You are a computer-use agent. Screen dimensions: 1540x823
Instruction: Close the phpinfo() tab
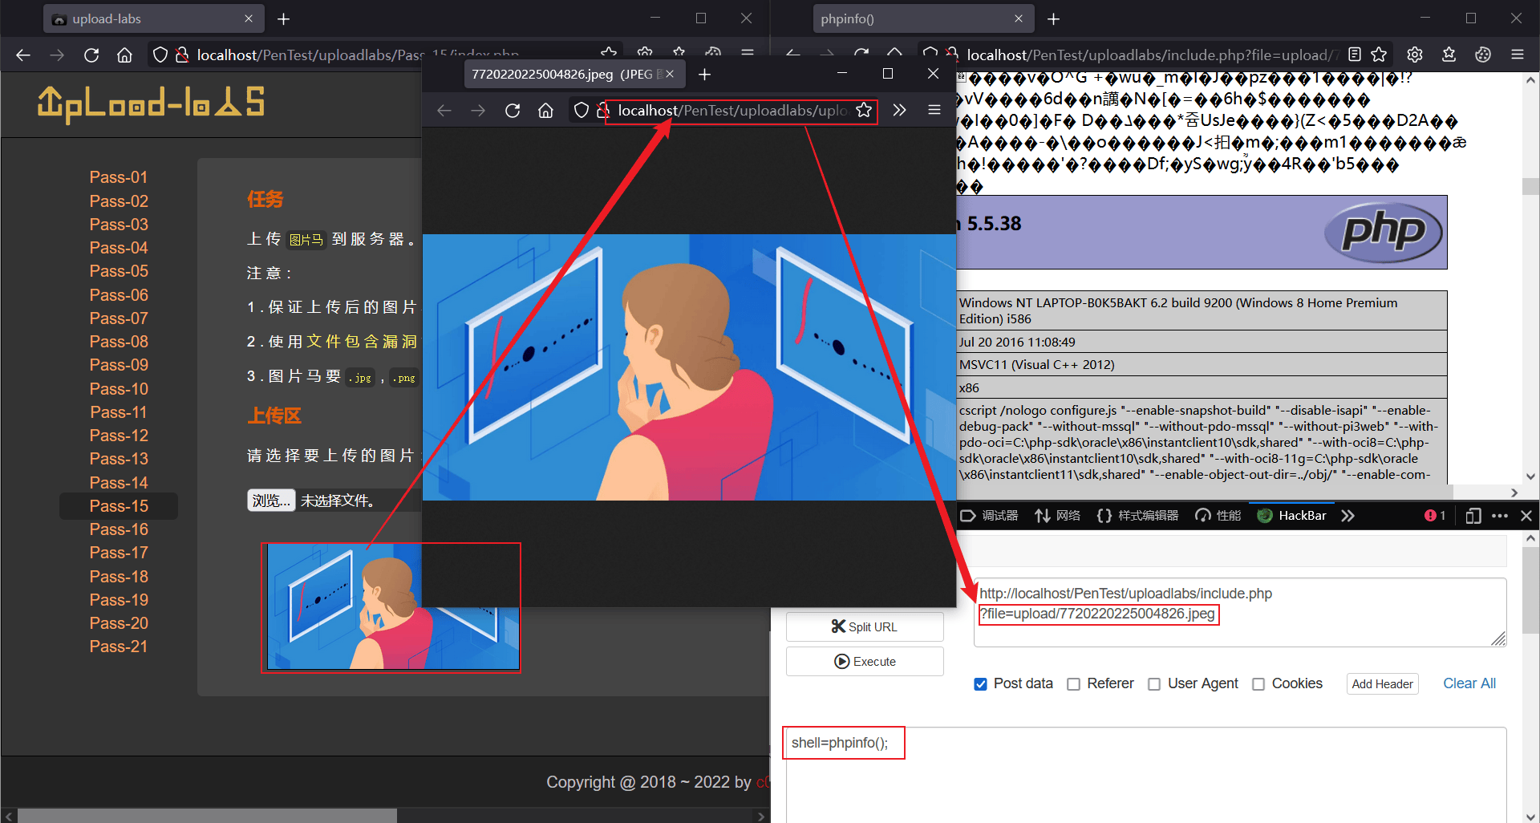(x=1019, y=18)
